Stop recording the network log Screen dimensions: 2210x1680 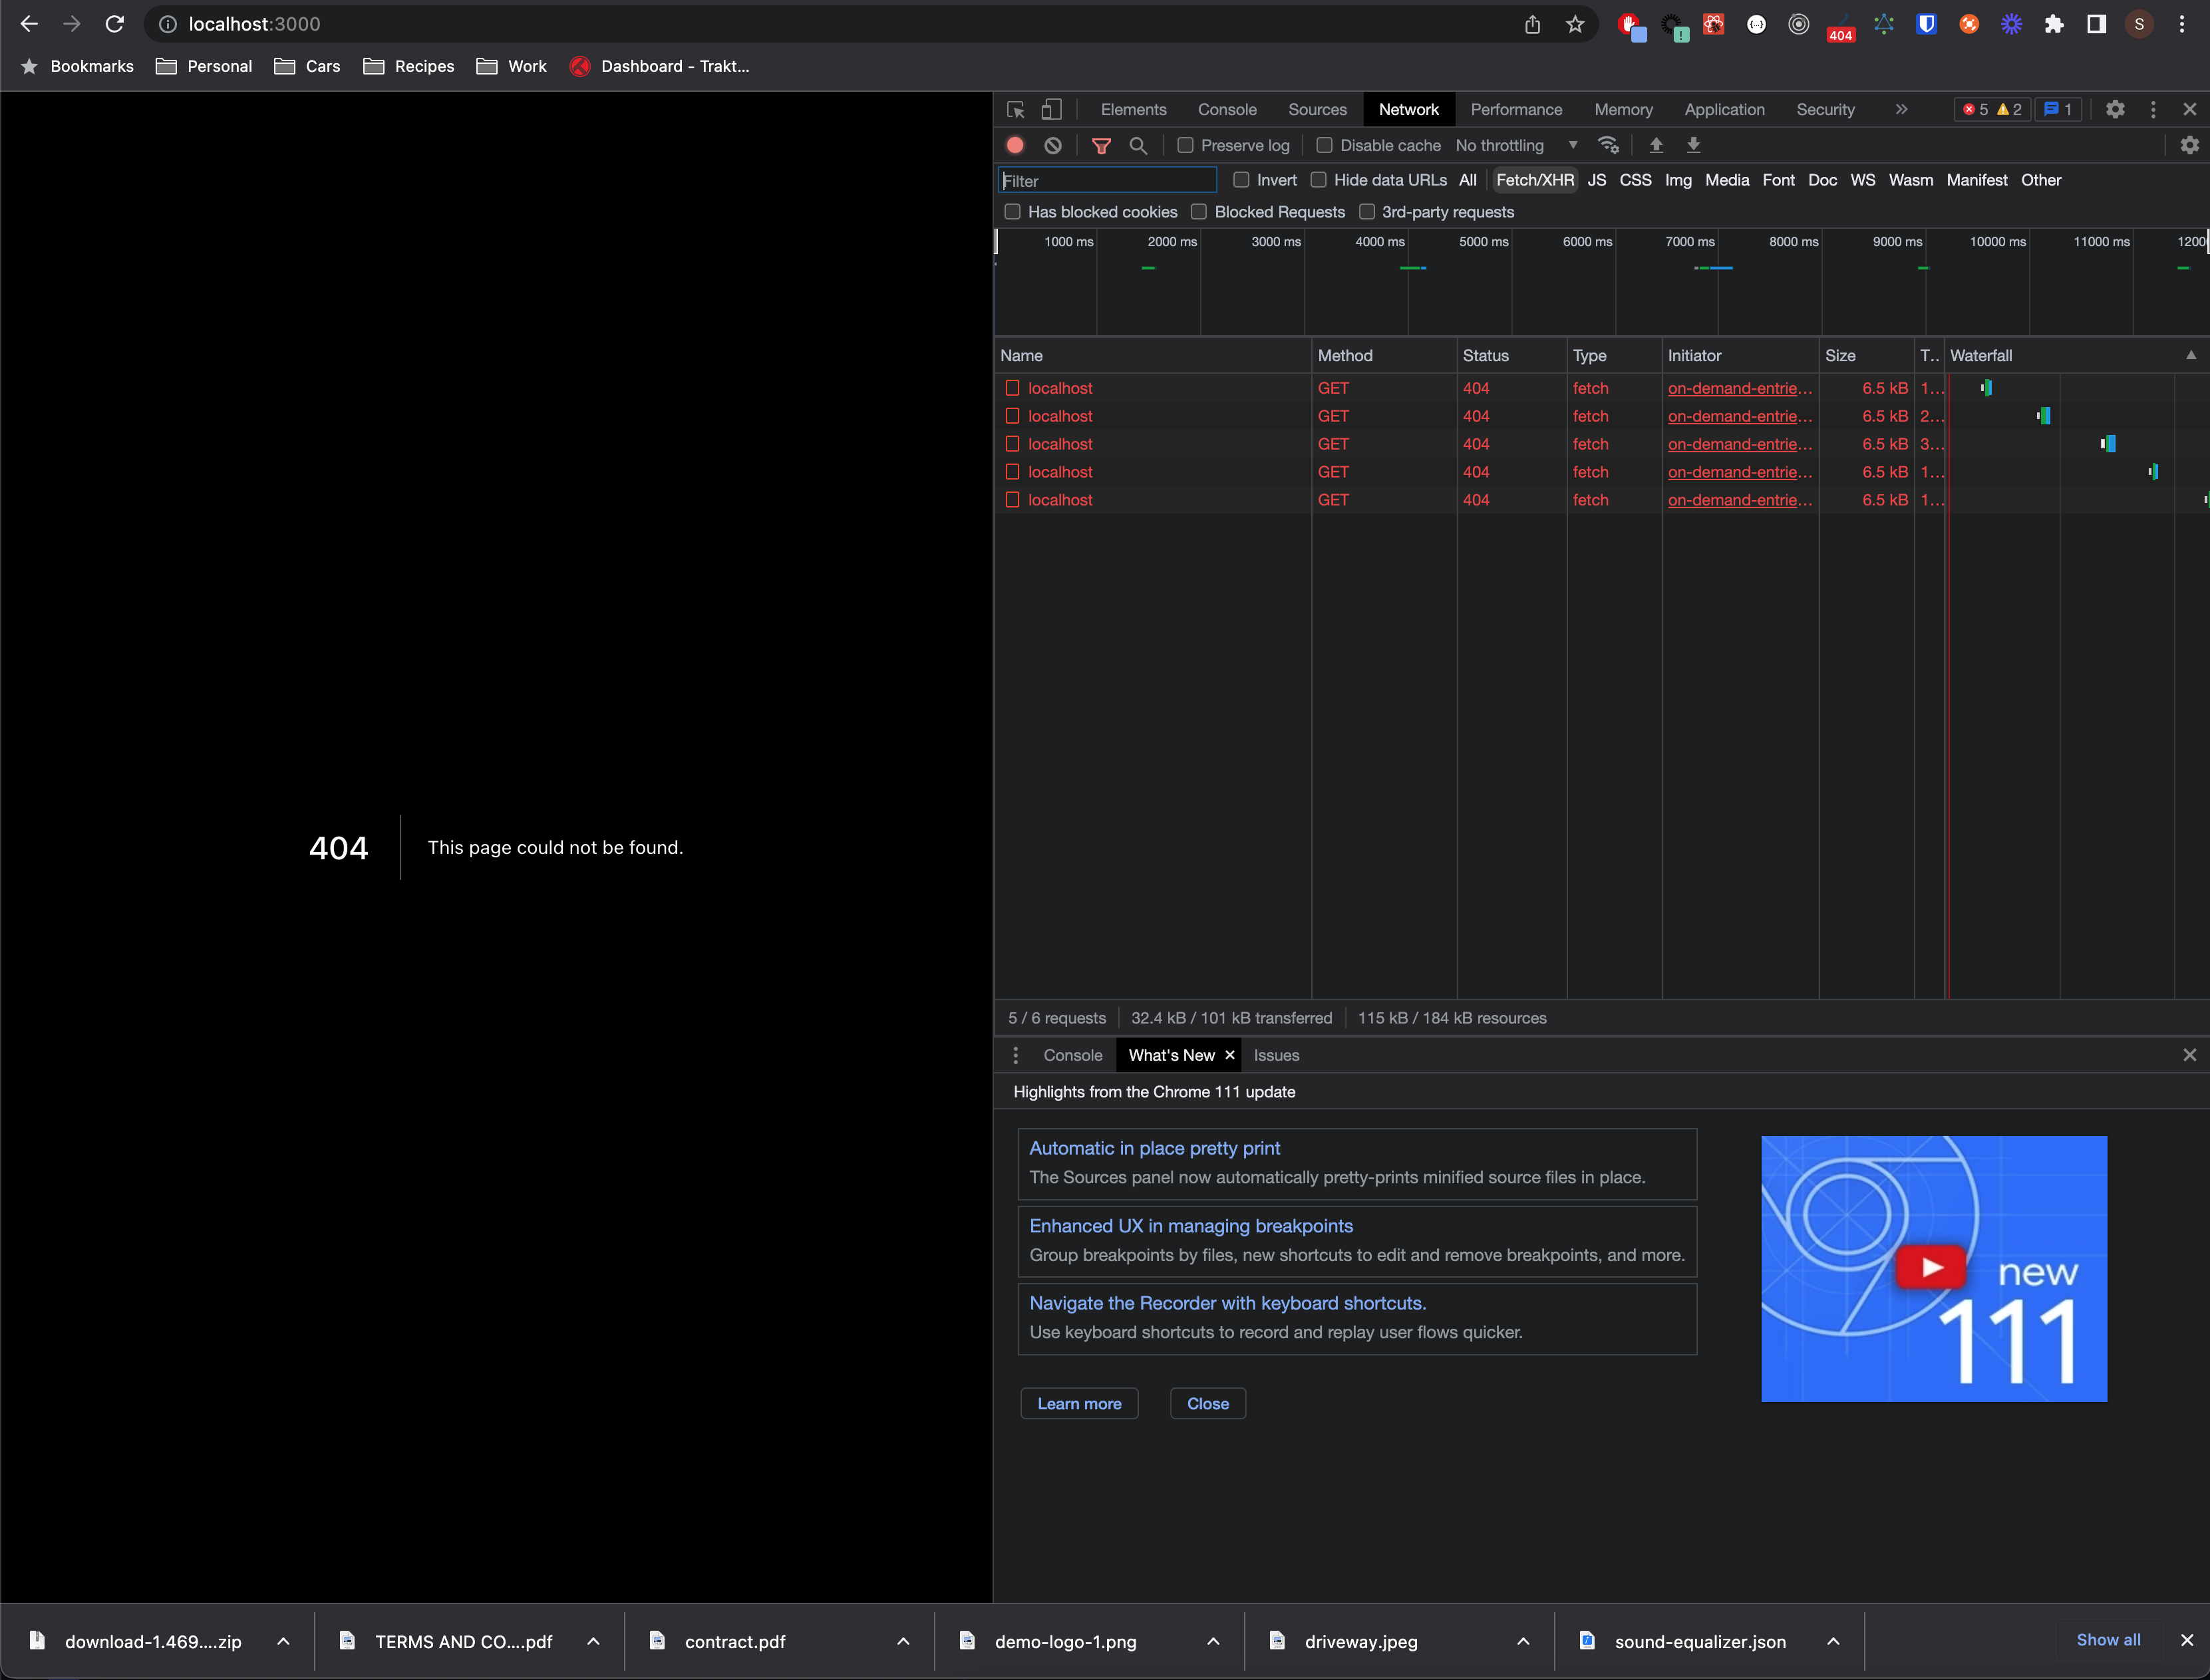1014,145
